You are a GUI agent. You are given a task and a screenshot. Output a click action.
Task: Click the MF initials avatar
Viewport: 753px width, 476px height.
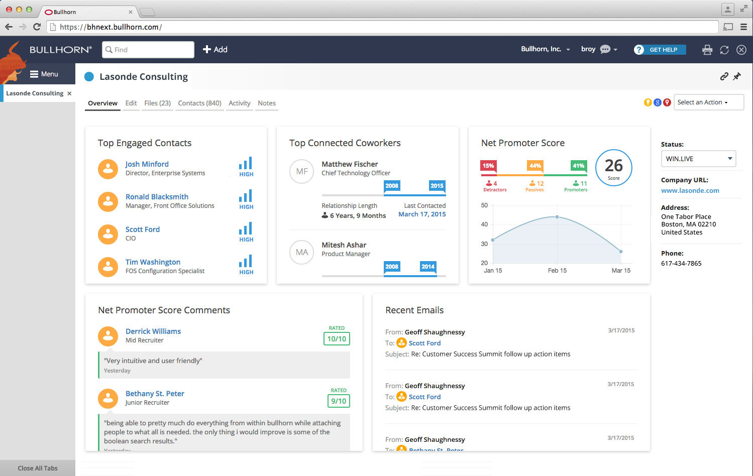302,171
